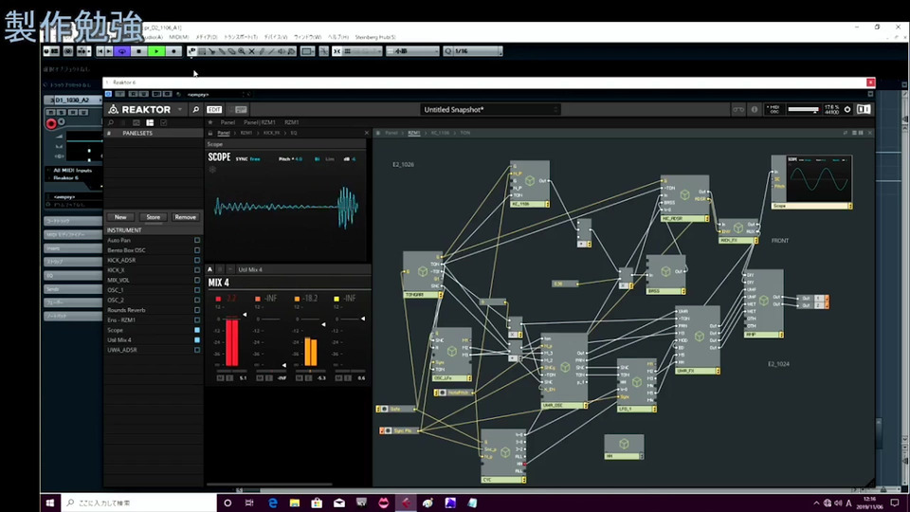The width and height of the screenshot is (910, 512).
Task: Click the Reaktor search magnifier icon
Action: (195, 109)
